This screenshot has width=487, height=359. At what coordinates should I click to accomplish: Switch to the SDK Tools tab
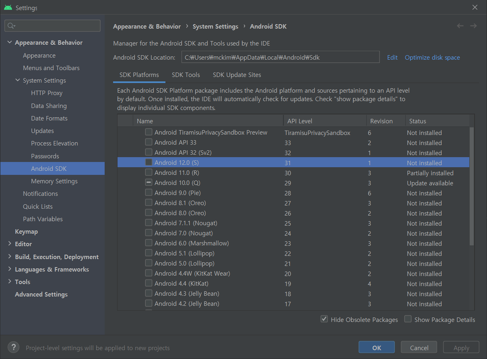186,75
